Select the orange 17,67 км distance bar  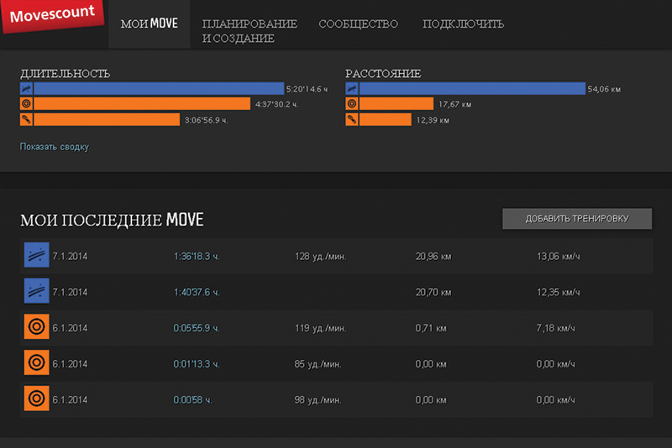pos(396,103)
